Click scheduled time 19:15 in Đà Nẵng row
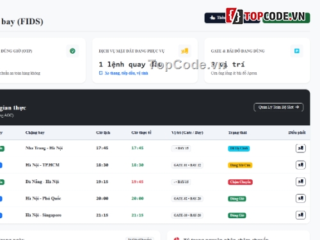The image size is (320, 240). (102, 182)
